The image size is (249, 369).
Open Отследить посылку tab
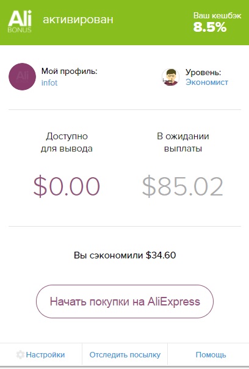(125, 355)
